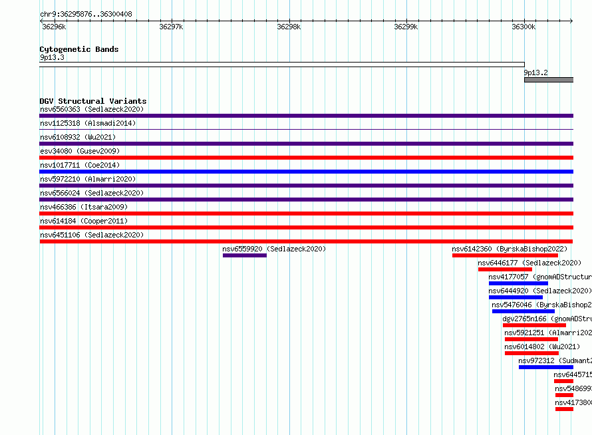Click the blue bar under nsv6444920
Viewport: 592px width, 435px height.
point(516,297)
